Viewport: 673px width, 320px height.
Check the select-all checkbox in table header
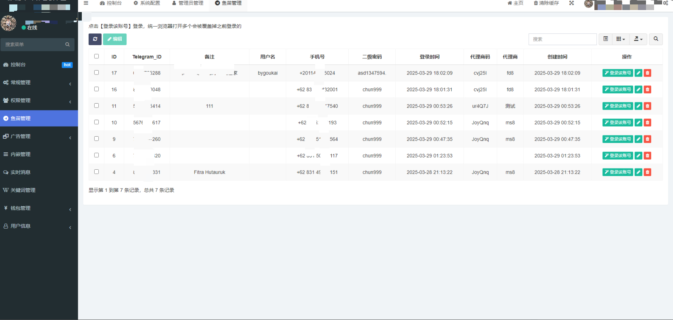96,56
